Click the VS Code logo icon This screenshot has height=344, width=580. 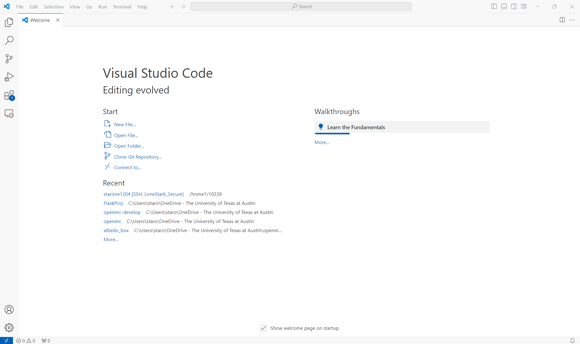click(x=7, y=6)
